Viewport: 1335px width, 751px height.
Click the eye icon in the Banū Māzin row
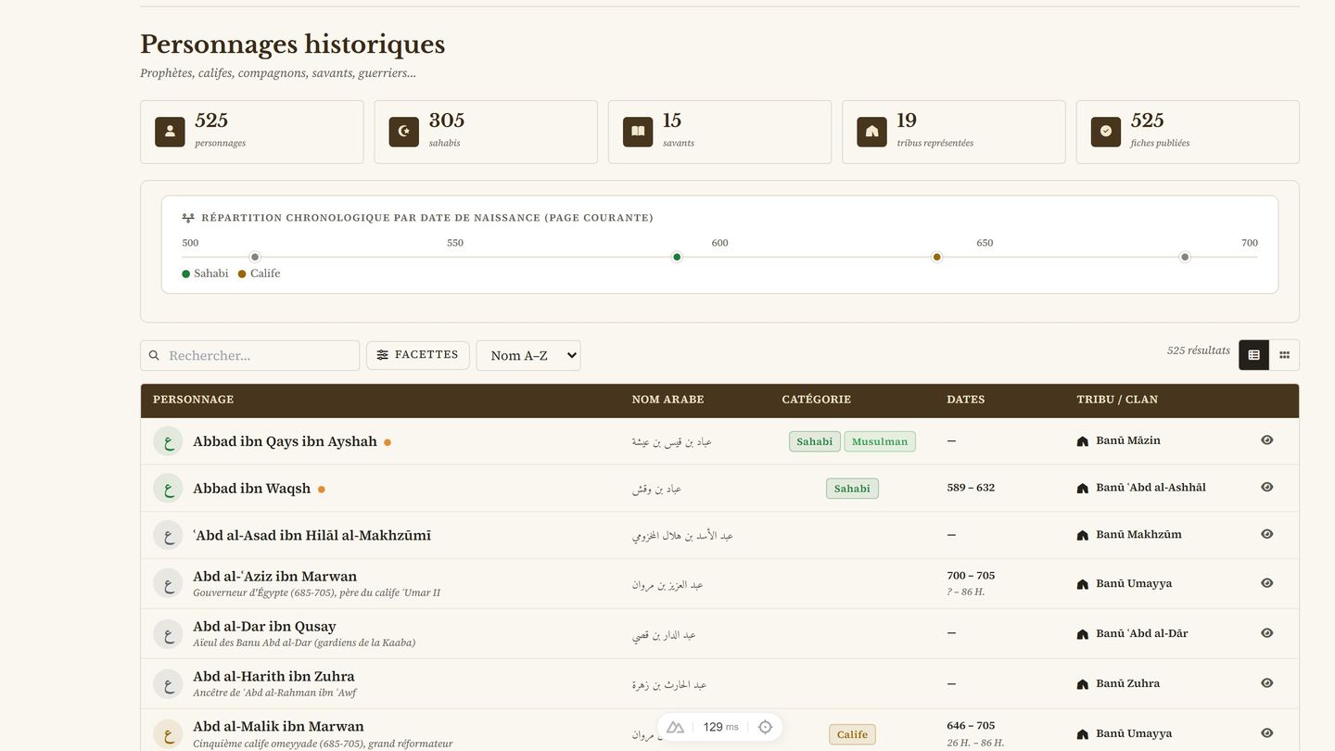click(x=1267, y=440)
